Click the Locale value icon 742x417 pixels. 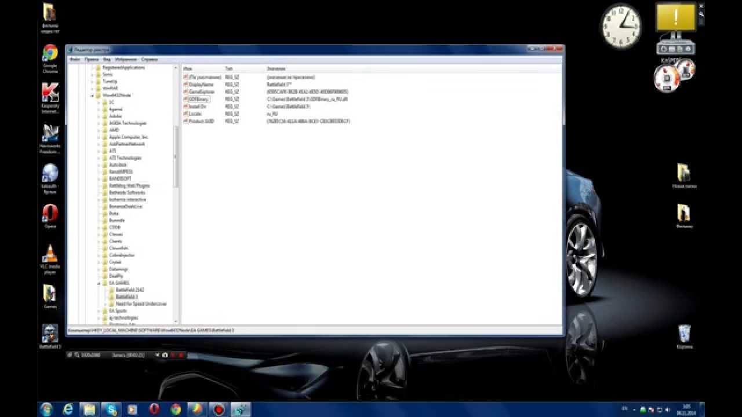tap(185, 114)
